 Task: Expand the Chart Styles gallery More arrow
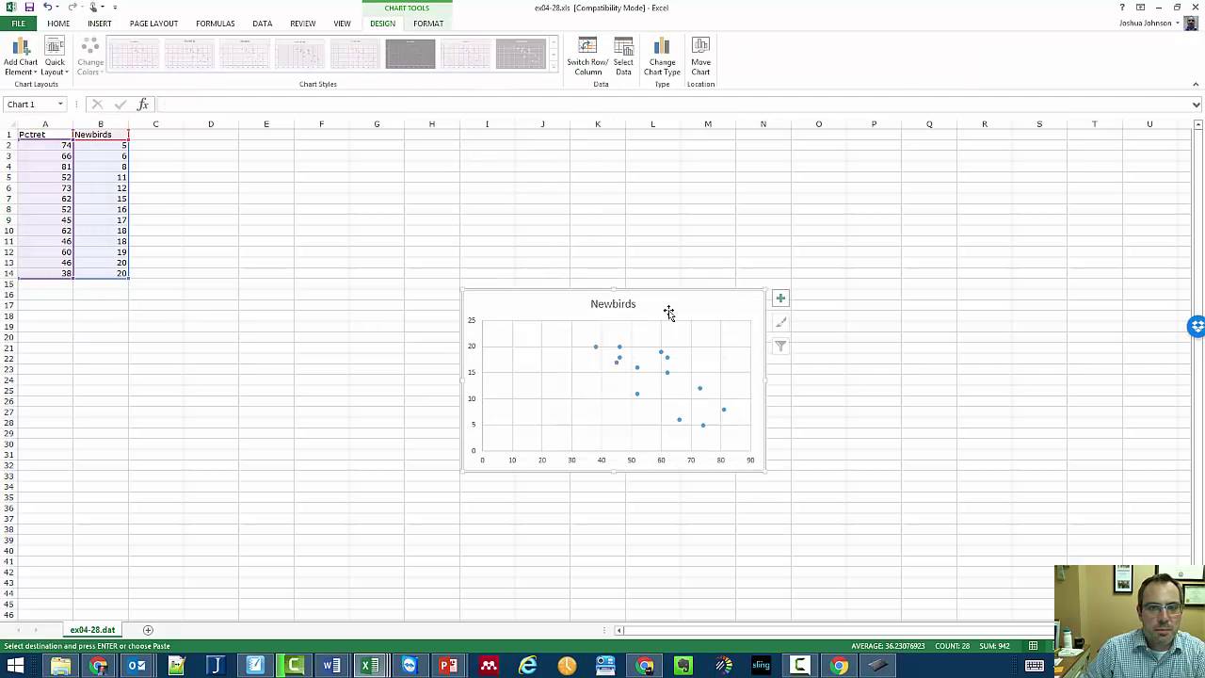(554, 66)
